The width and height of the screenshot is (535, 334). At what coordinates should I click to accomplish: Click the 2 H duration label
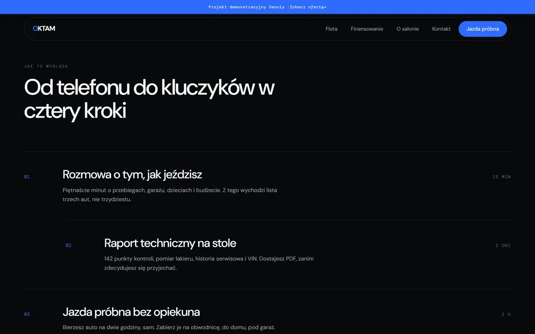point(506,314)
